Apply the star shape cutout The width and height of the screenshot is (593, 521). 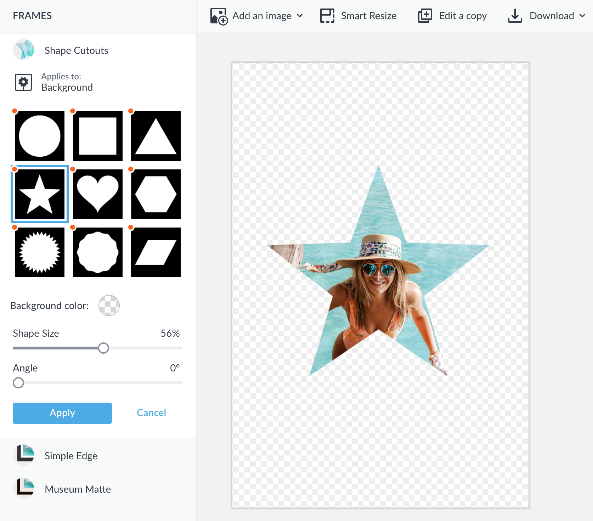point(62,413)
